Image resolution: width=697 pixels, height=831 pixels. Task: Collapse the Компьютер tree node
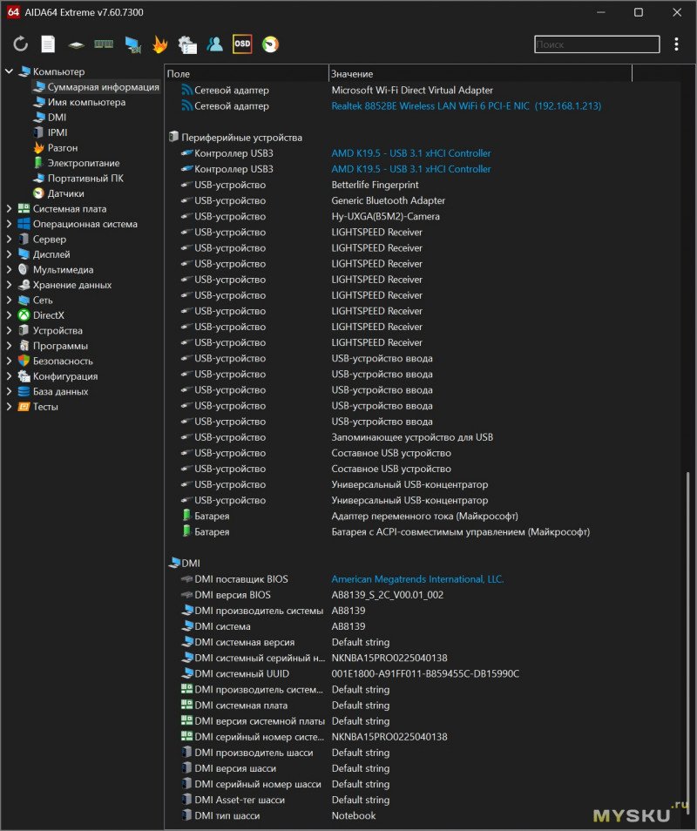9,71
